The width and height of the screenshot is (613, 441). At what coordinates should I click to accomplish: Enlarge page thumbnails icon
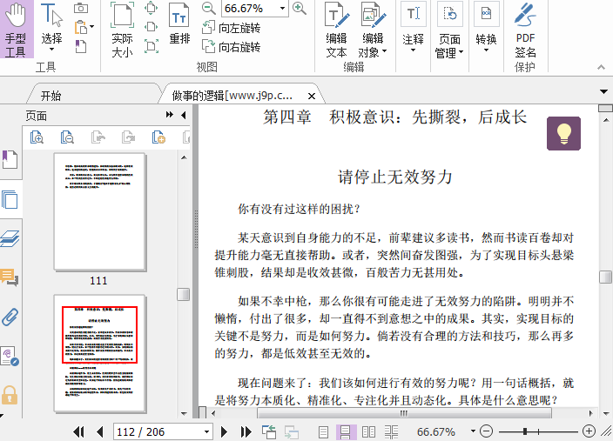pyautogui.click(x=37, y=137)
